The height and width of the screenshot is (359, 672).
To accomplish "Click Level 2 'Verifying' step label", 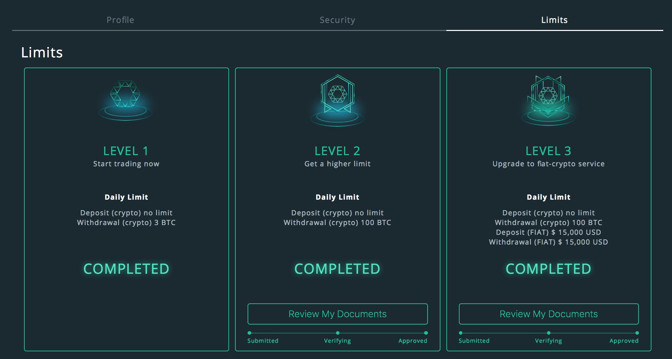I will click(x=337, y=341).
